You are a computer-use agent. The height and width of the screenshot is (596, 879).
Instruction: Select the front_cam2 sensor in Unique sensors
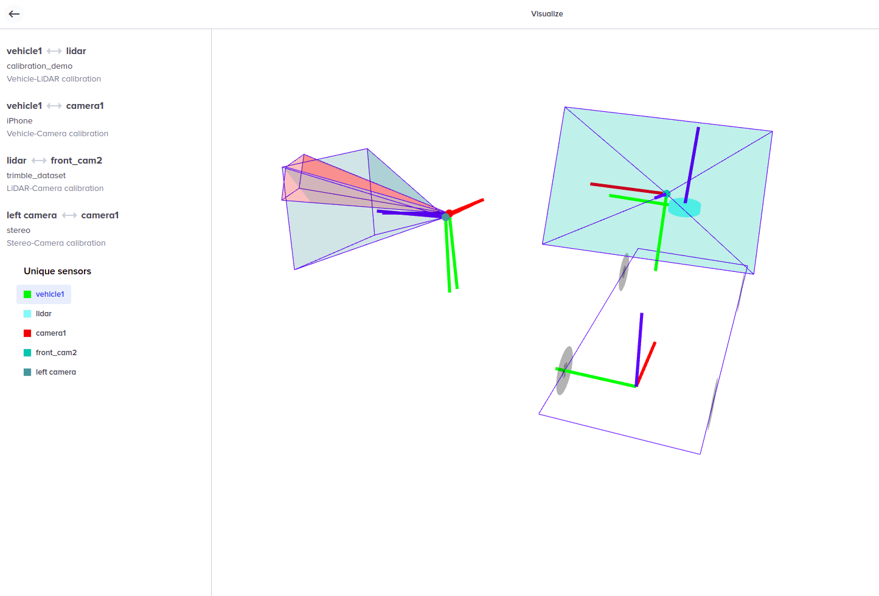(x=50, y=353)
